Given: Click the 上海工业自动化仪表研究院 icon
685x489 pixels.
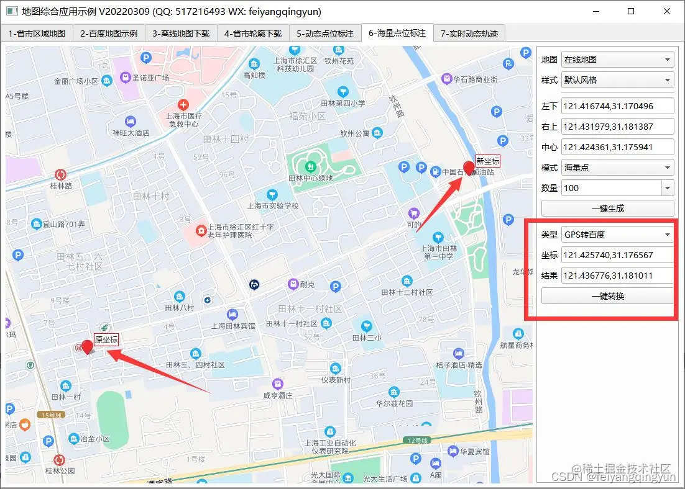Looking at the screenshot, I should (x=330, y=431).
